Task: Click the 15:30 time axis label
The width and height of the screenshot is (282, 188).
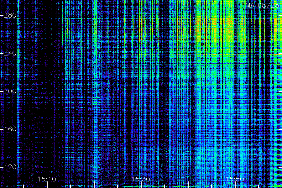Action: coord(141,179)
